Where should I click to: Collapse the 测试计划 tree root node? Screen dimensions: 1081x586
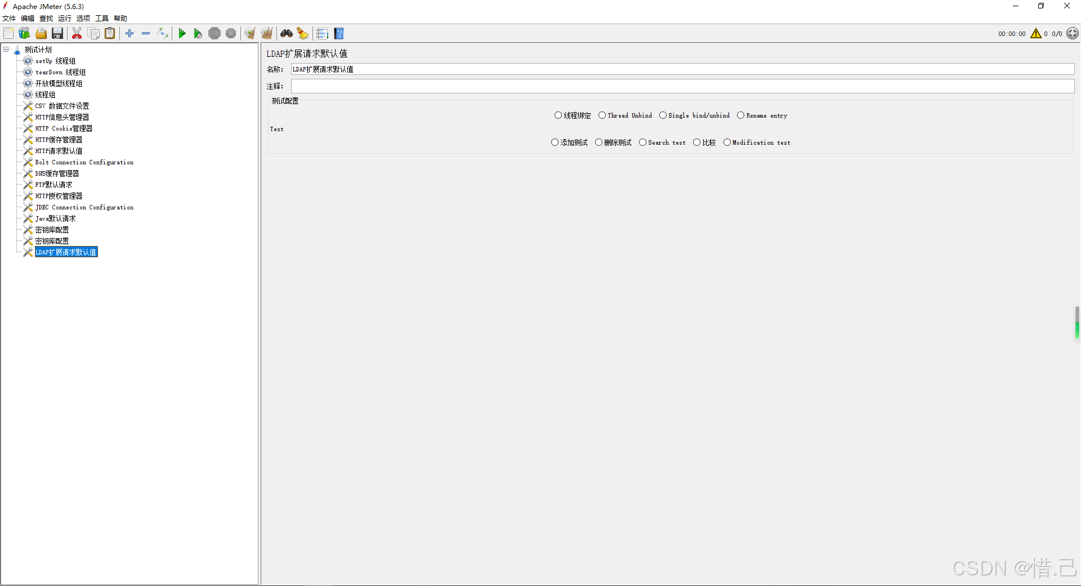(x=6, y=50)
